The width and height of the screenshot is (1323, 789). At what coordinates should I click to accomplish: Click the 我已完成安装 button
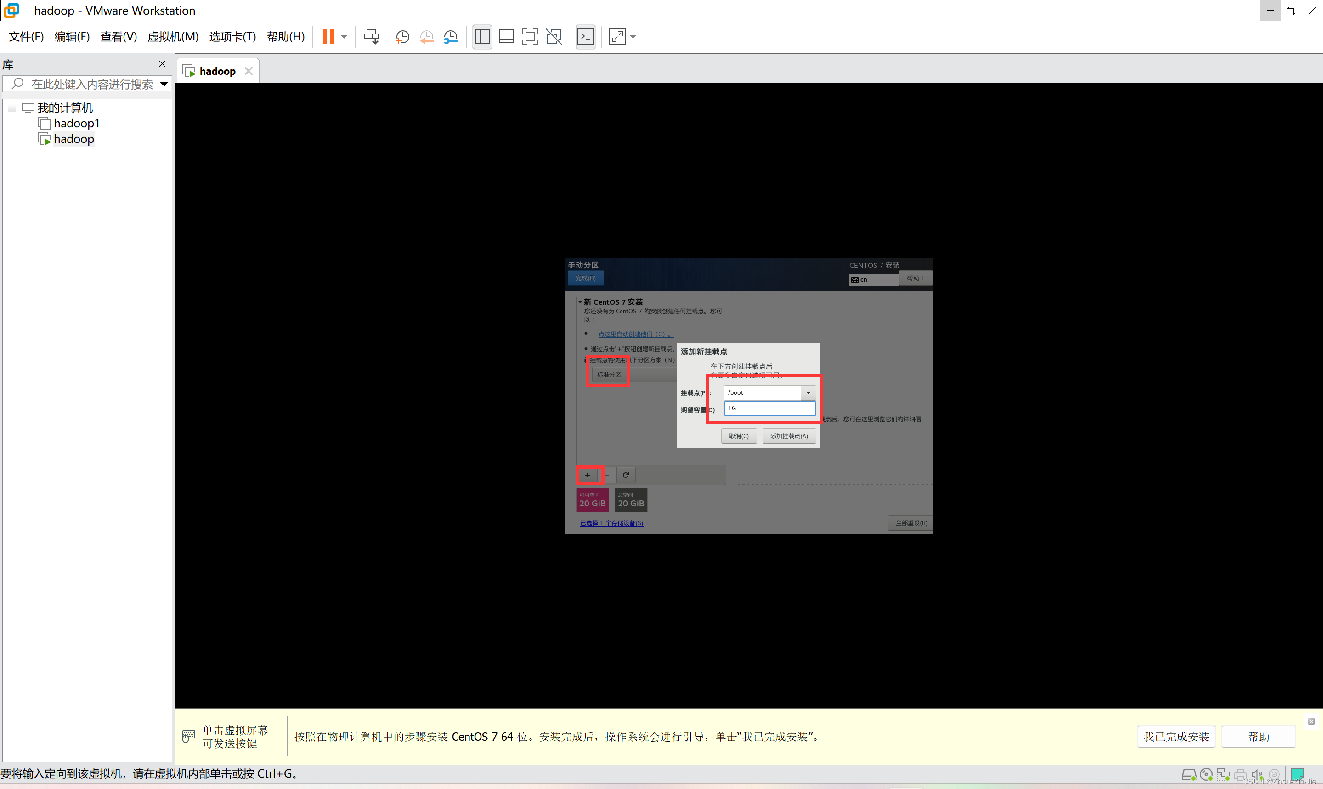point(1176,737)
